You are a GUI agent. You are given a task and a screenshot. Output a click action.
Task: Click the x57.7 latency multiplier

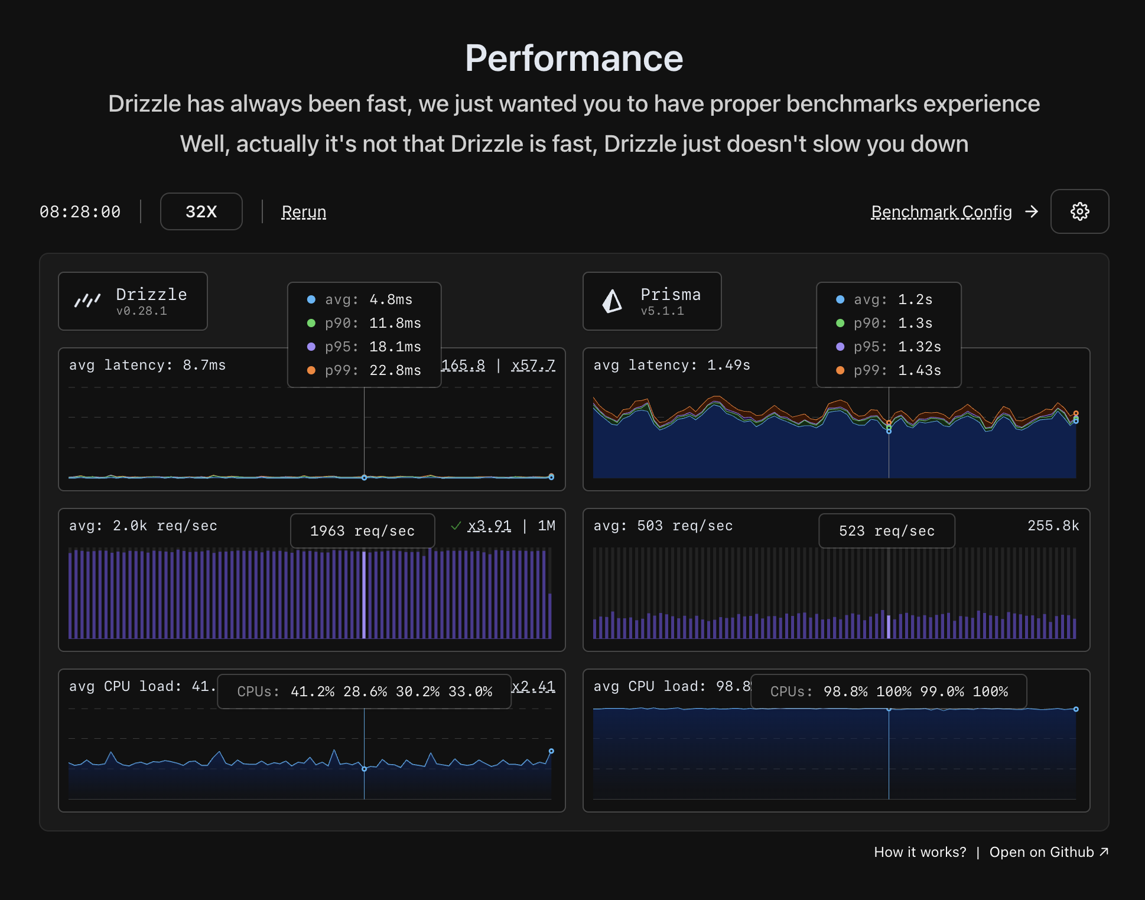click(533, 365)
